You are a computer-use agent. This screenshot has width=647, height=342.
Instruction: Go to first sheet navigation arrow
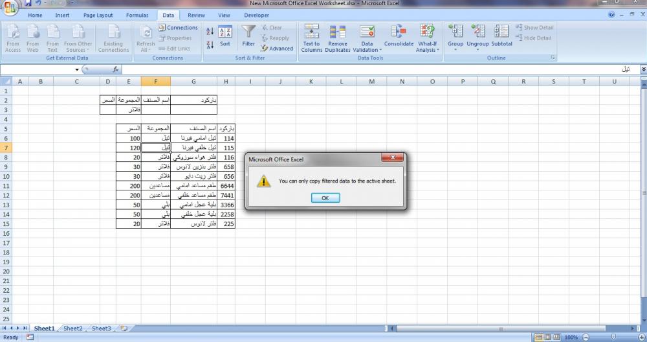point(5,328)
